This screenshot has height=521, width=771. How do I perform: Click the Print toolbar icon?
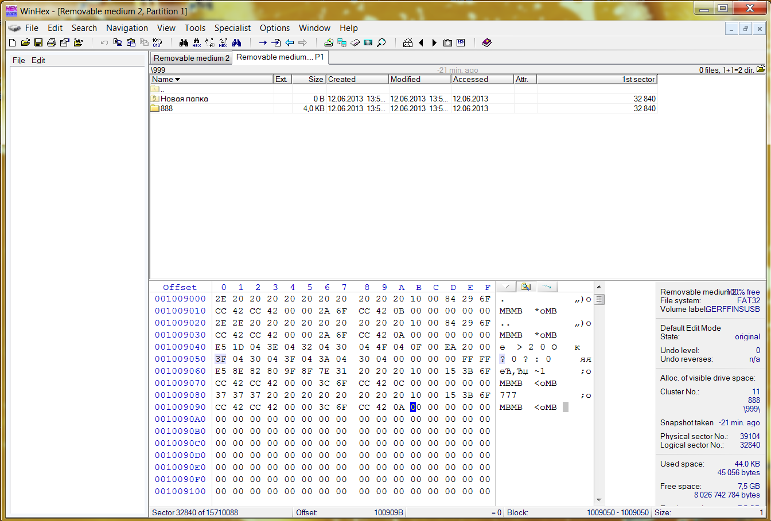click(x=52, y=42)
